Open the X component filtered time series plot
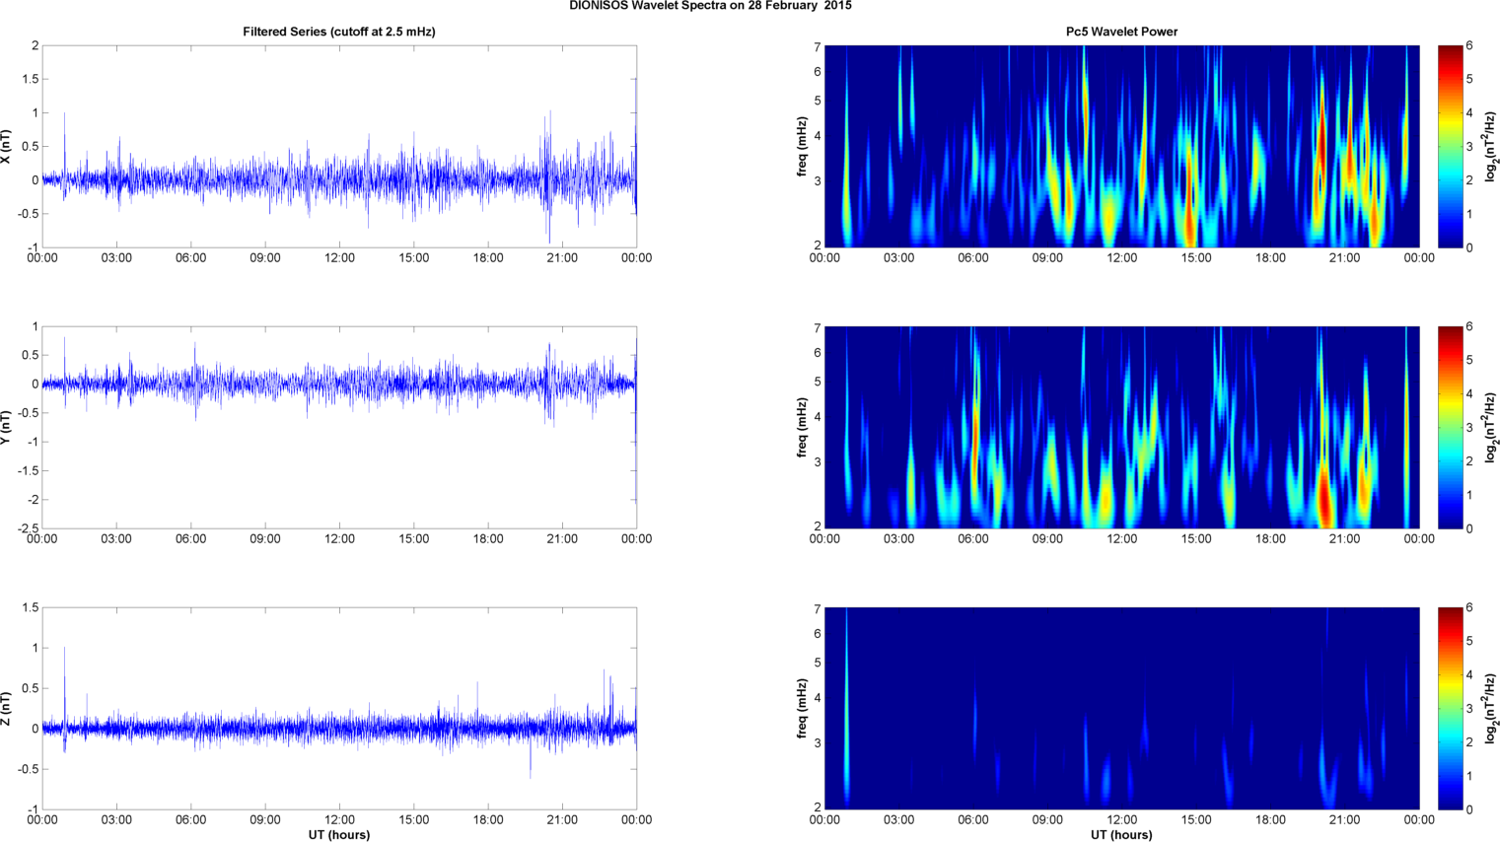Image resolution: width=1500 pixels, height=842 pixels. point(339,146)
